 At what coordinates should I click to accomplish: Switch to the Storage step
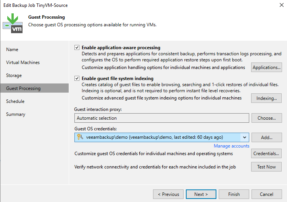click(14, 75)
